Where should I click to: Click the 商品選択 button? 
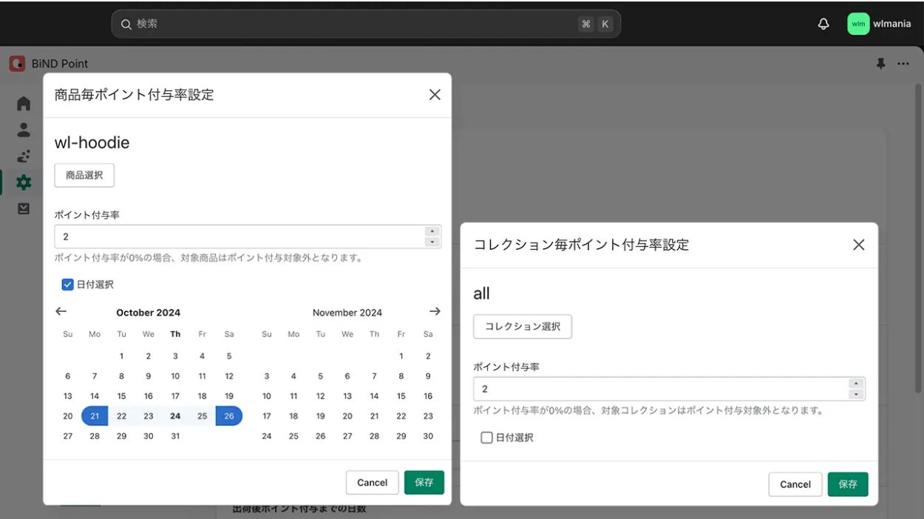pos(84,175)
